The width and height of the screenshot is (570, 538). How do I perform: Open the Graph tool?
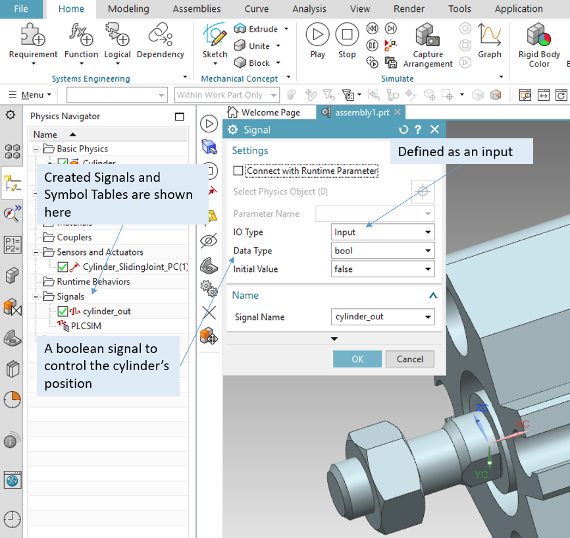[490, 36]
